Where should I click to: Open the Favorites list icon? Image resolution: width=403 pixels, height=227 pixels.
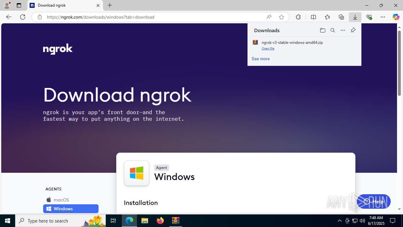[327, 17]
